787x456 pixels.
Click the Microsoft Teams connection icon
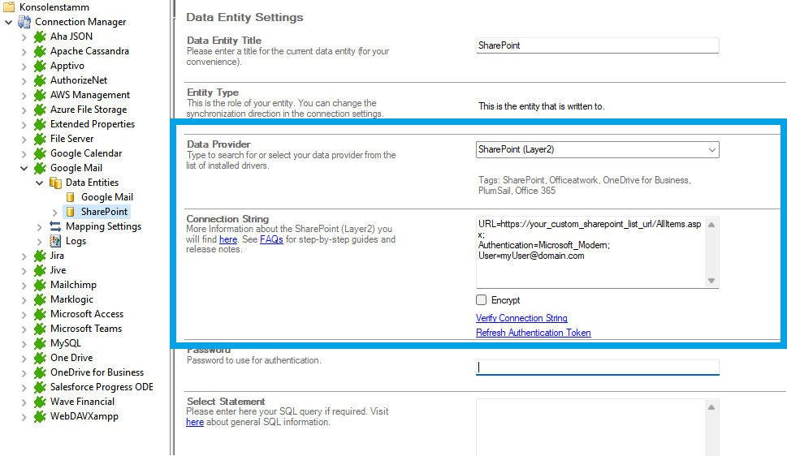(40, 329)
